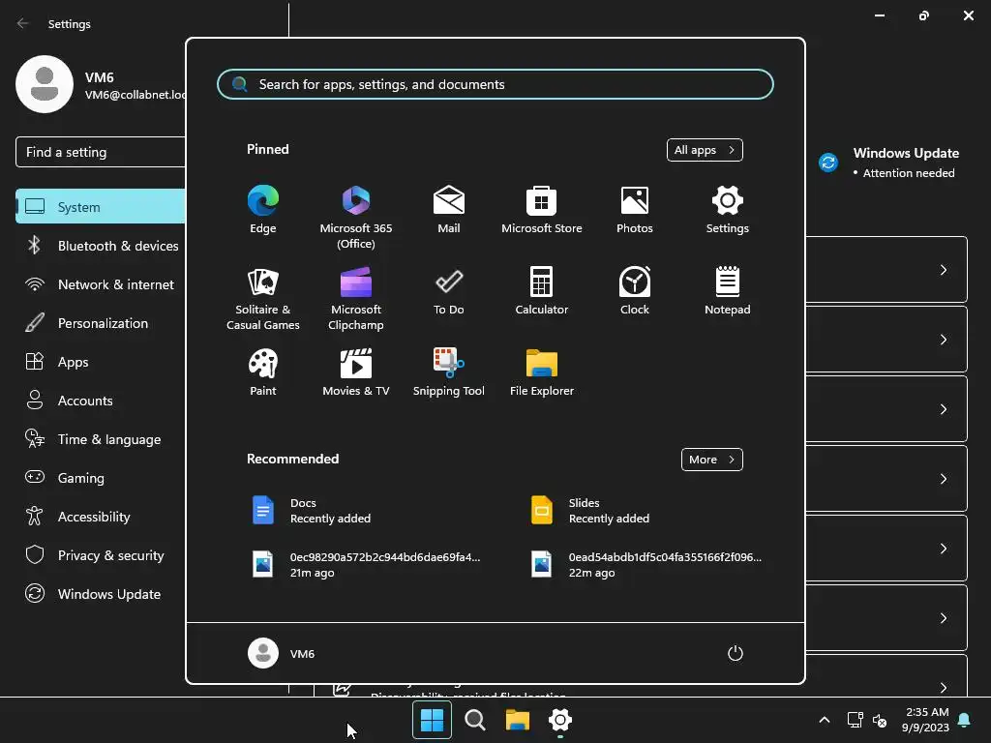Launch the Photos app
The width and height of the screenshot is (991, 743).
coord(635,210)
